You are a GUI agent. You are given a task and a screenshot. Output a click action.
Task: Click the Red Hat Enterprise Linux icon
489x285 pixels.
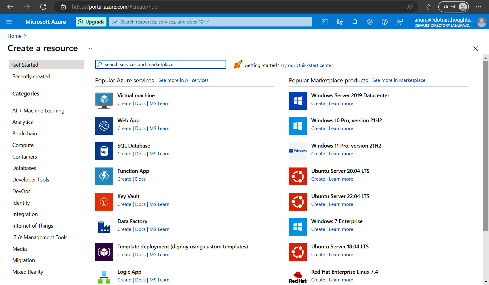(298, 277)
